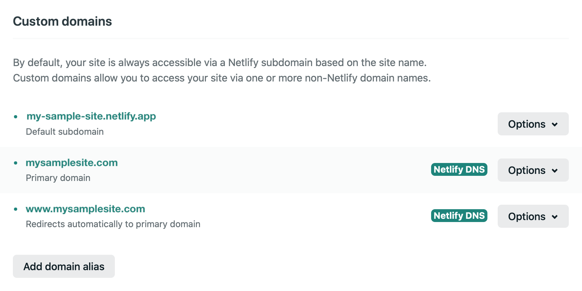Click chevron arrow in primary domain Options
582x291 pixels.
pos(555,171)
